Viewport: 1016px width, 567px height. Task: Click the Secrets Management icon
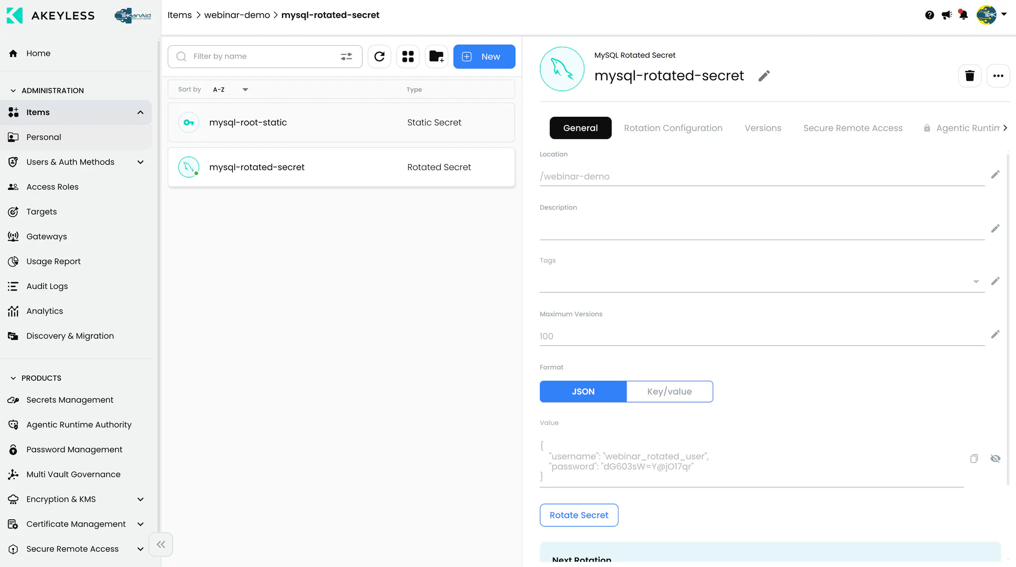point(13,400)
